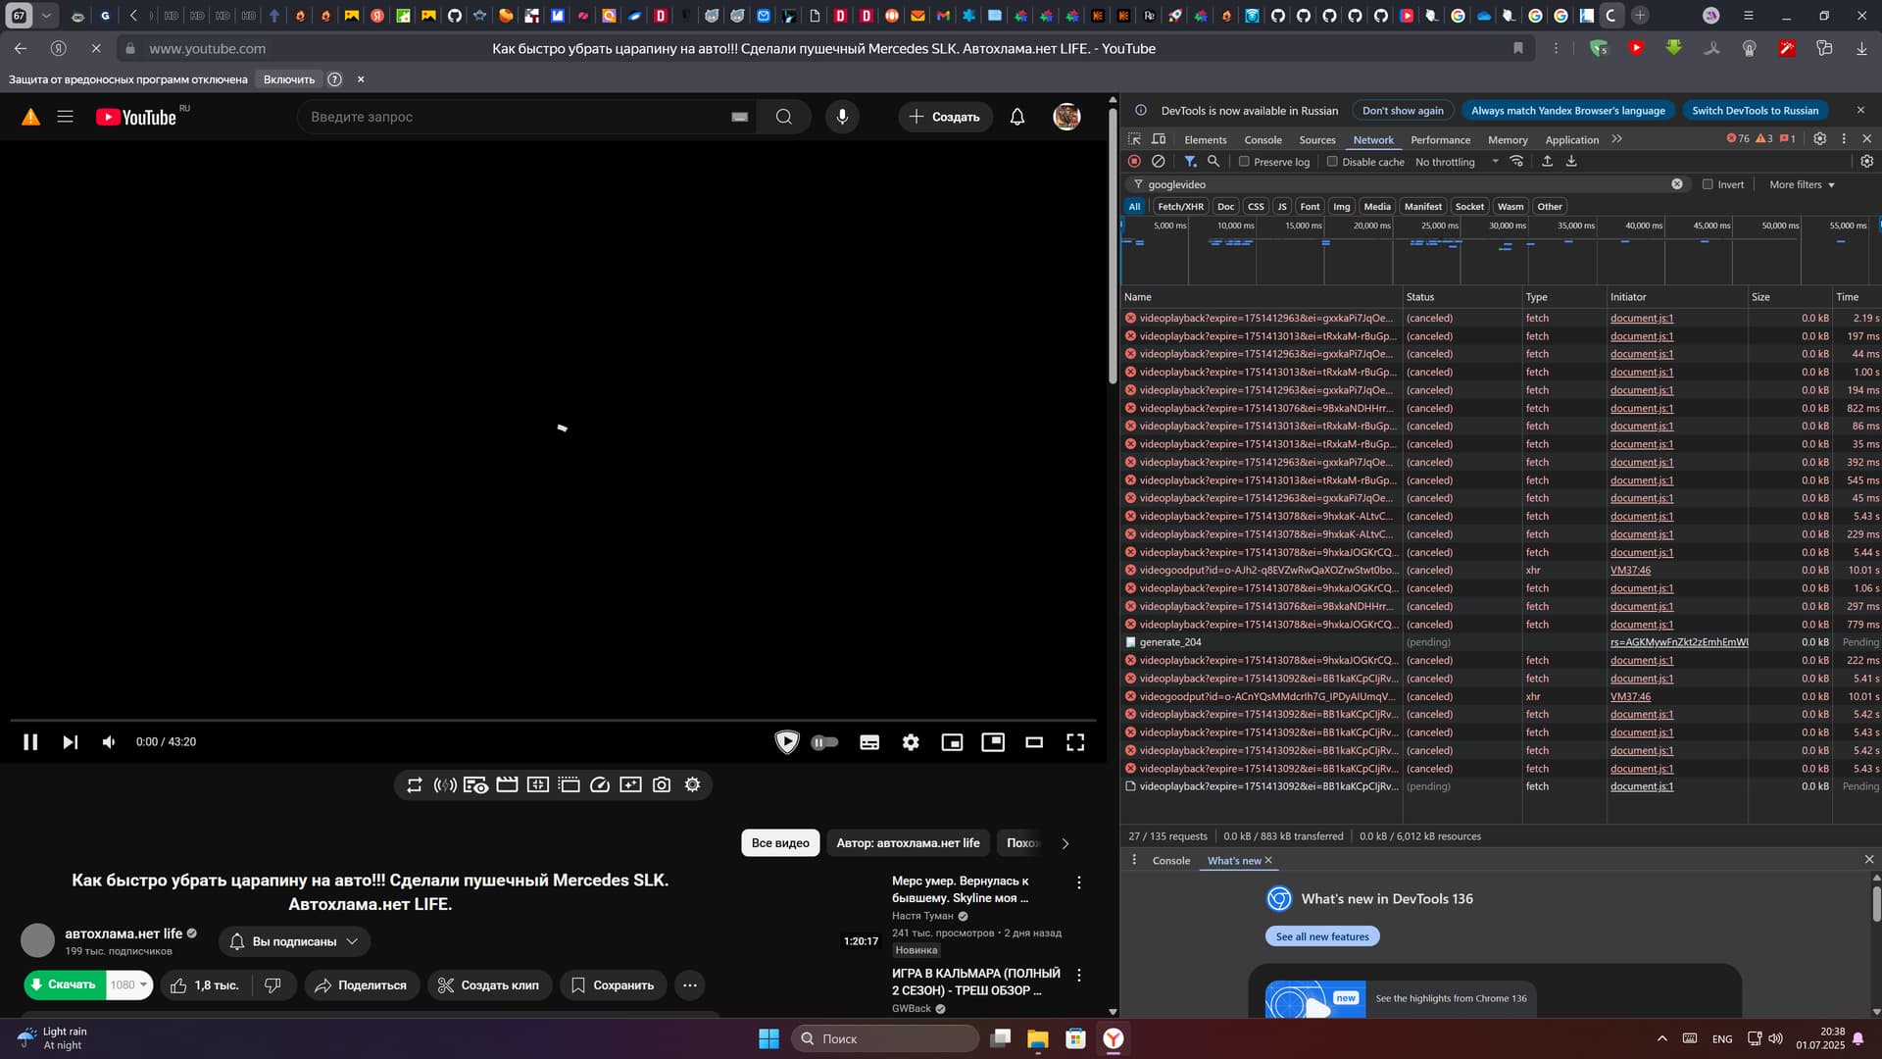Screen dimensions: 1882x1059
Task: Click the generate_204 request row
Action: point(1501,642)
